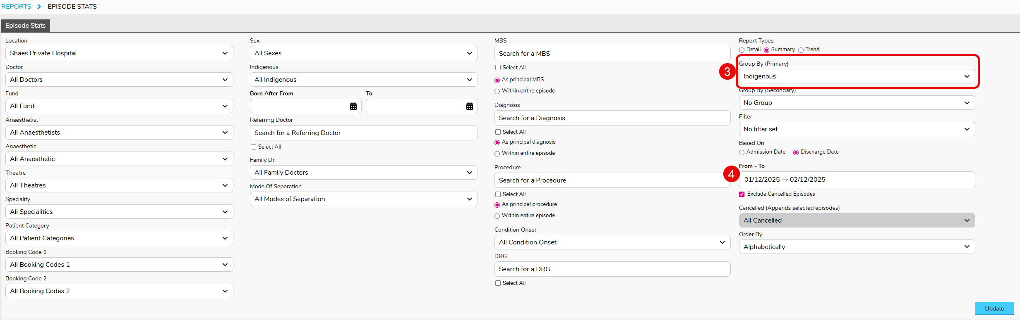The image size is (1020, 320).
Task: Tick Select All under Referring Doctor
Action: click(x=254, y=147)
